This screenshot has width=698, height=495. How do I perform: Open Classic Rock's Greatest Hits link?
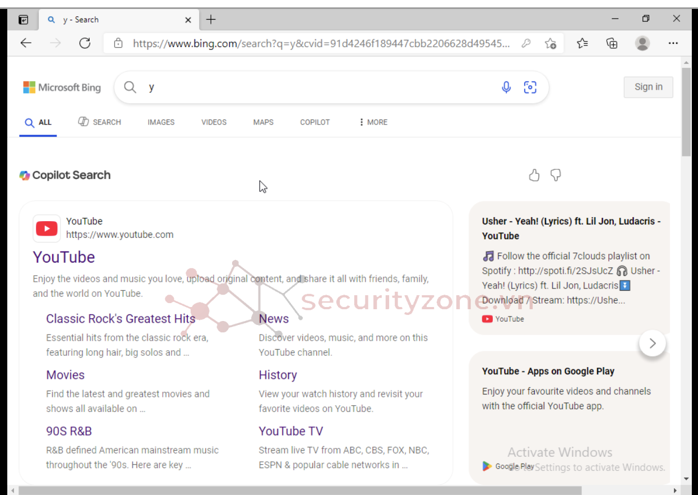pos(121,319)
